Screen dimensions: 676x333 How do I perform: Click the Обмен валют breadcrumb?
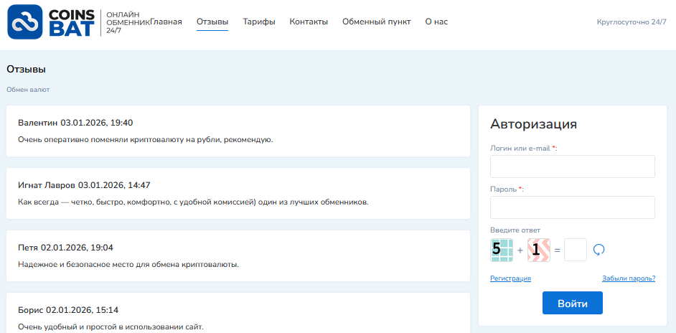tap(28, 90)
